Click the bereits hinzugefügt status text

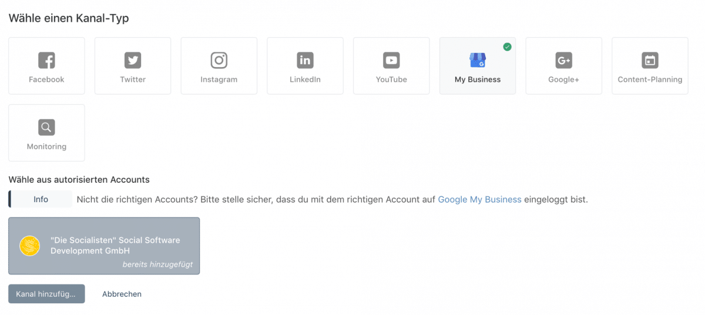[x=157, y=264]
